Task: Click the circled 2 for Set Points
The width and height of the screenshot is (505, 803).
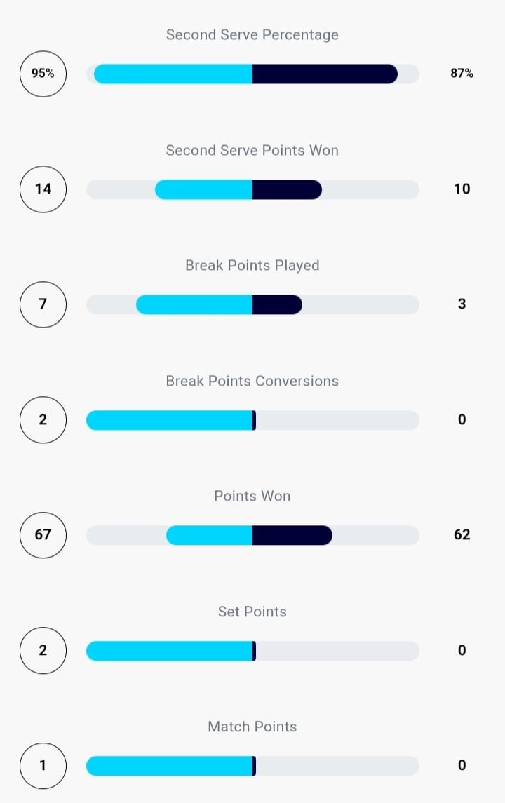Action: click(43, 650)
